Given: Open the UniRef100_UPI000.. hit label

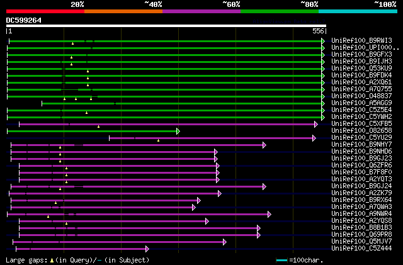Looking at the screenshot, I should (365, 48).
